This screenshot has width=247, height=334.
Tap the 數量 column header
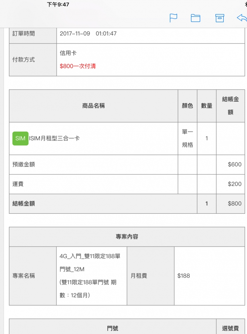click(207, 106)
